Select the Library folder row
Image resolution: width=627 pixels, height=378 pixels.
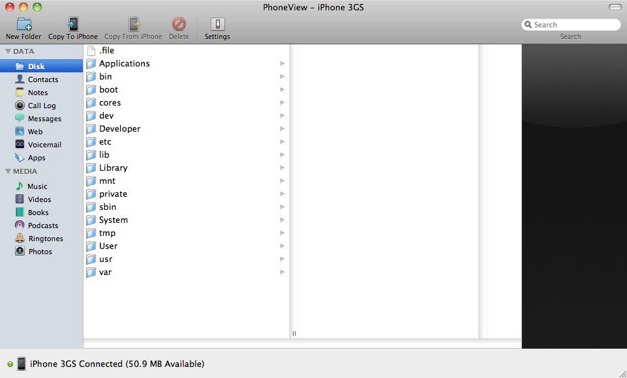(x=186, y=168)
